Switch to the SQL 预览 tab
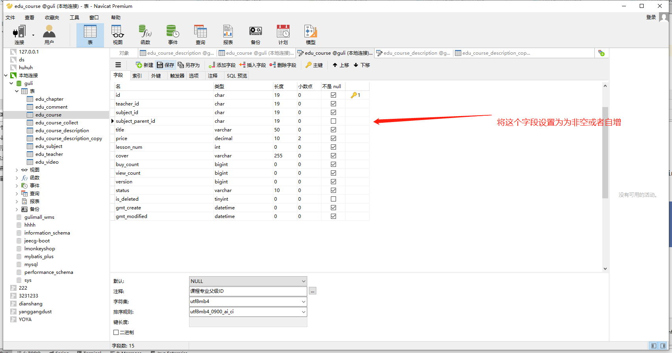672x353 pixels. pyautogui.click(x=237, y=76)
